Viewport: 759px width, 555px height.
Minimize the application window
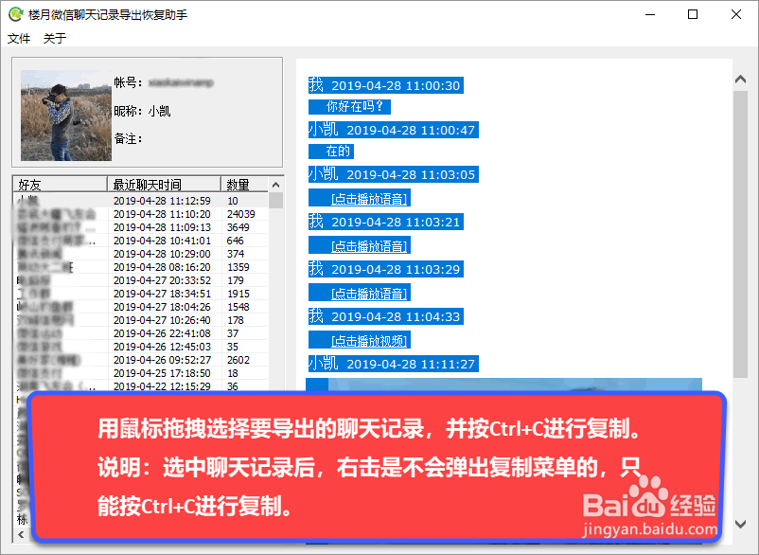(650, 14)
